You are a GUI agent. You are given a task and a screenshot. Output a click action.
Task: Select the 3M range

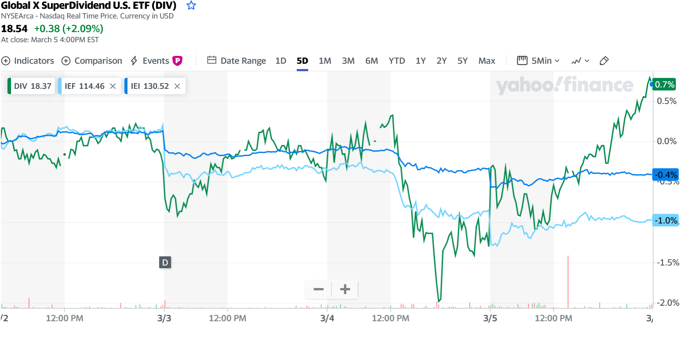(348, 61)
